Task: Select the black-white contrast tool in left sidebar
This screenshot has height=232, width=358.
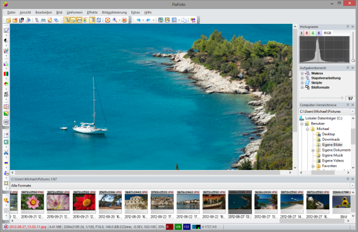Action: pyautogui.click(x=6, y=41)
